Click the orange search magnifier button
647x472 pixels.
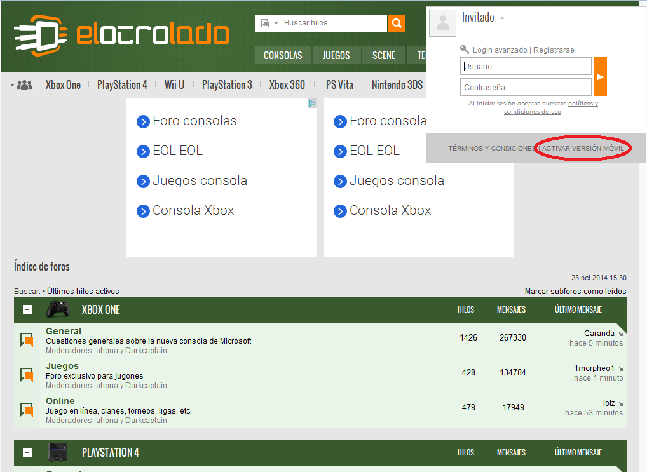pyautogui.click(x=397, y=23)
